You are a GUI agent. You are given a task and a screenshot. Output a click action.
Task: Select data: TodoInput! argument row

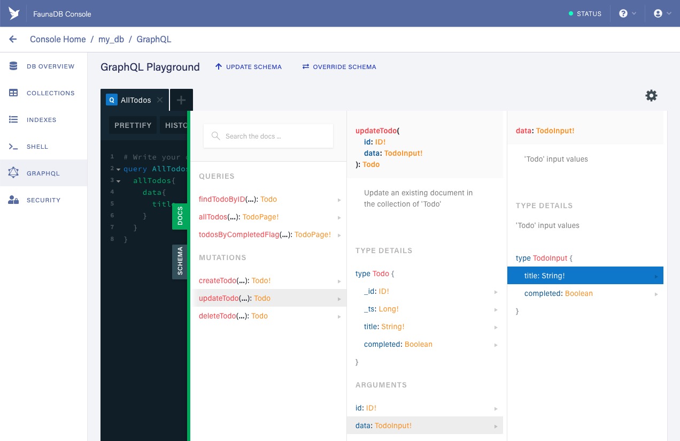point(426,425)
